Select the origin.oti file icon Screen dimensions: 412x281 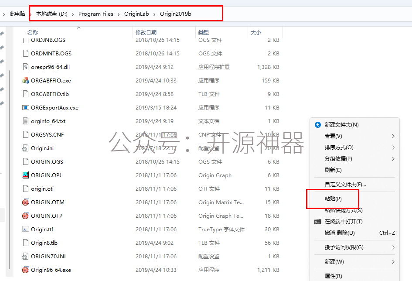[25, 189]
